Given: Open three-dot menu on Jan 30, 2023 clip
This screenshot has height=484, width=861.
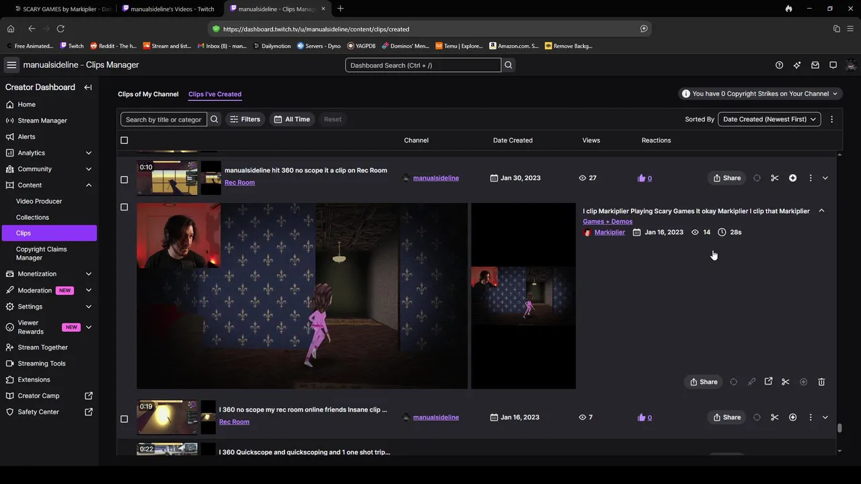Looking at the screenshot, I should [811, 178].
